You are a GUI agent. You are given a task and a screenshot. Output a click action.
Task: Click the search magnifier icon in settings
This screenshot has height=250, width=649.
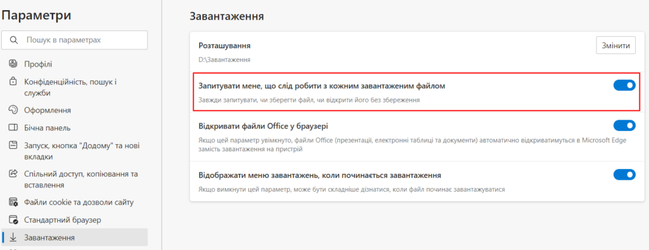[14, 40]
